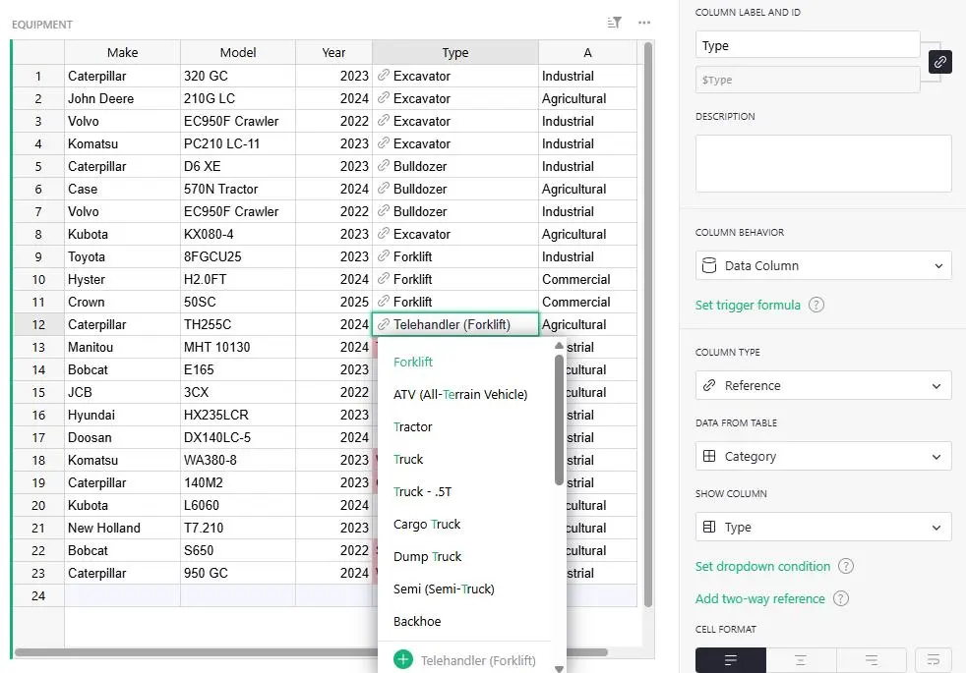This screenshot has height=673, width=966.
Task: Click the MHT 10130 model cell
Action: click(238, 347)
